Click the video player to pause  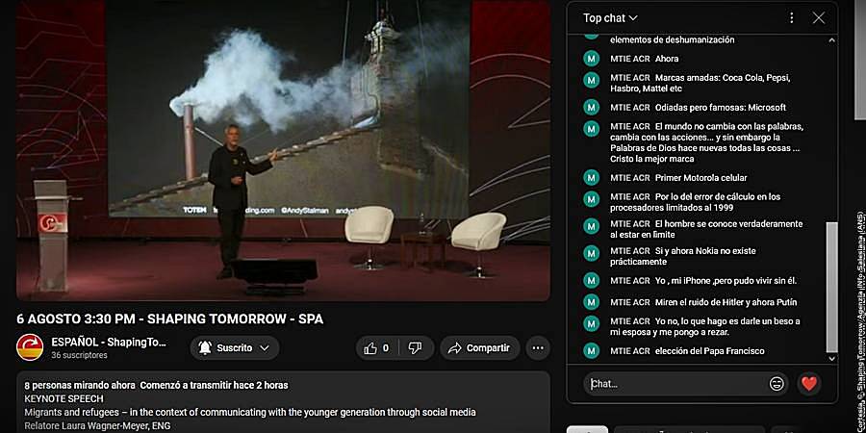pyautogui.click(x=283, y=150)
